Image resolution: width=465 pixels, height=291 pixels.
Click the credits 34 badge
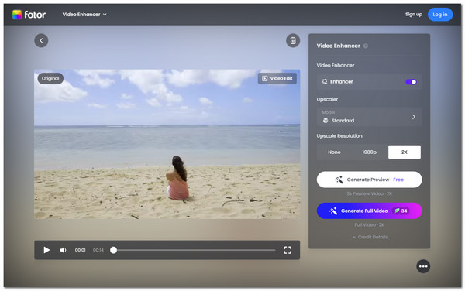(x=401, y=211)
